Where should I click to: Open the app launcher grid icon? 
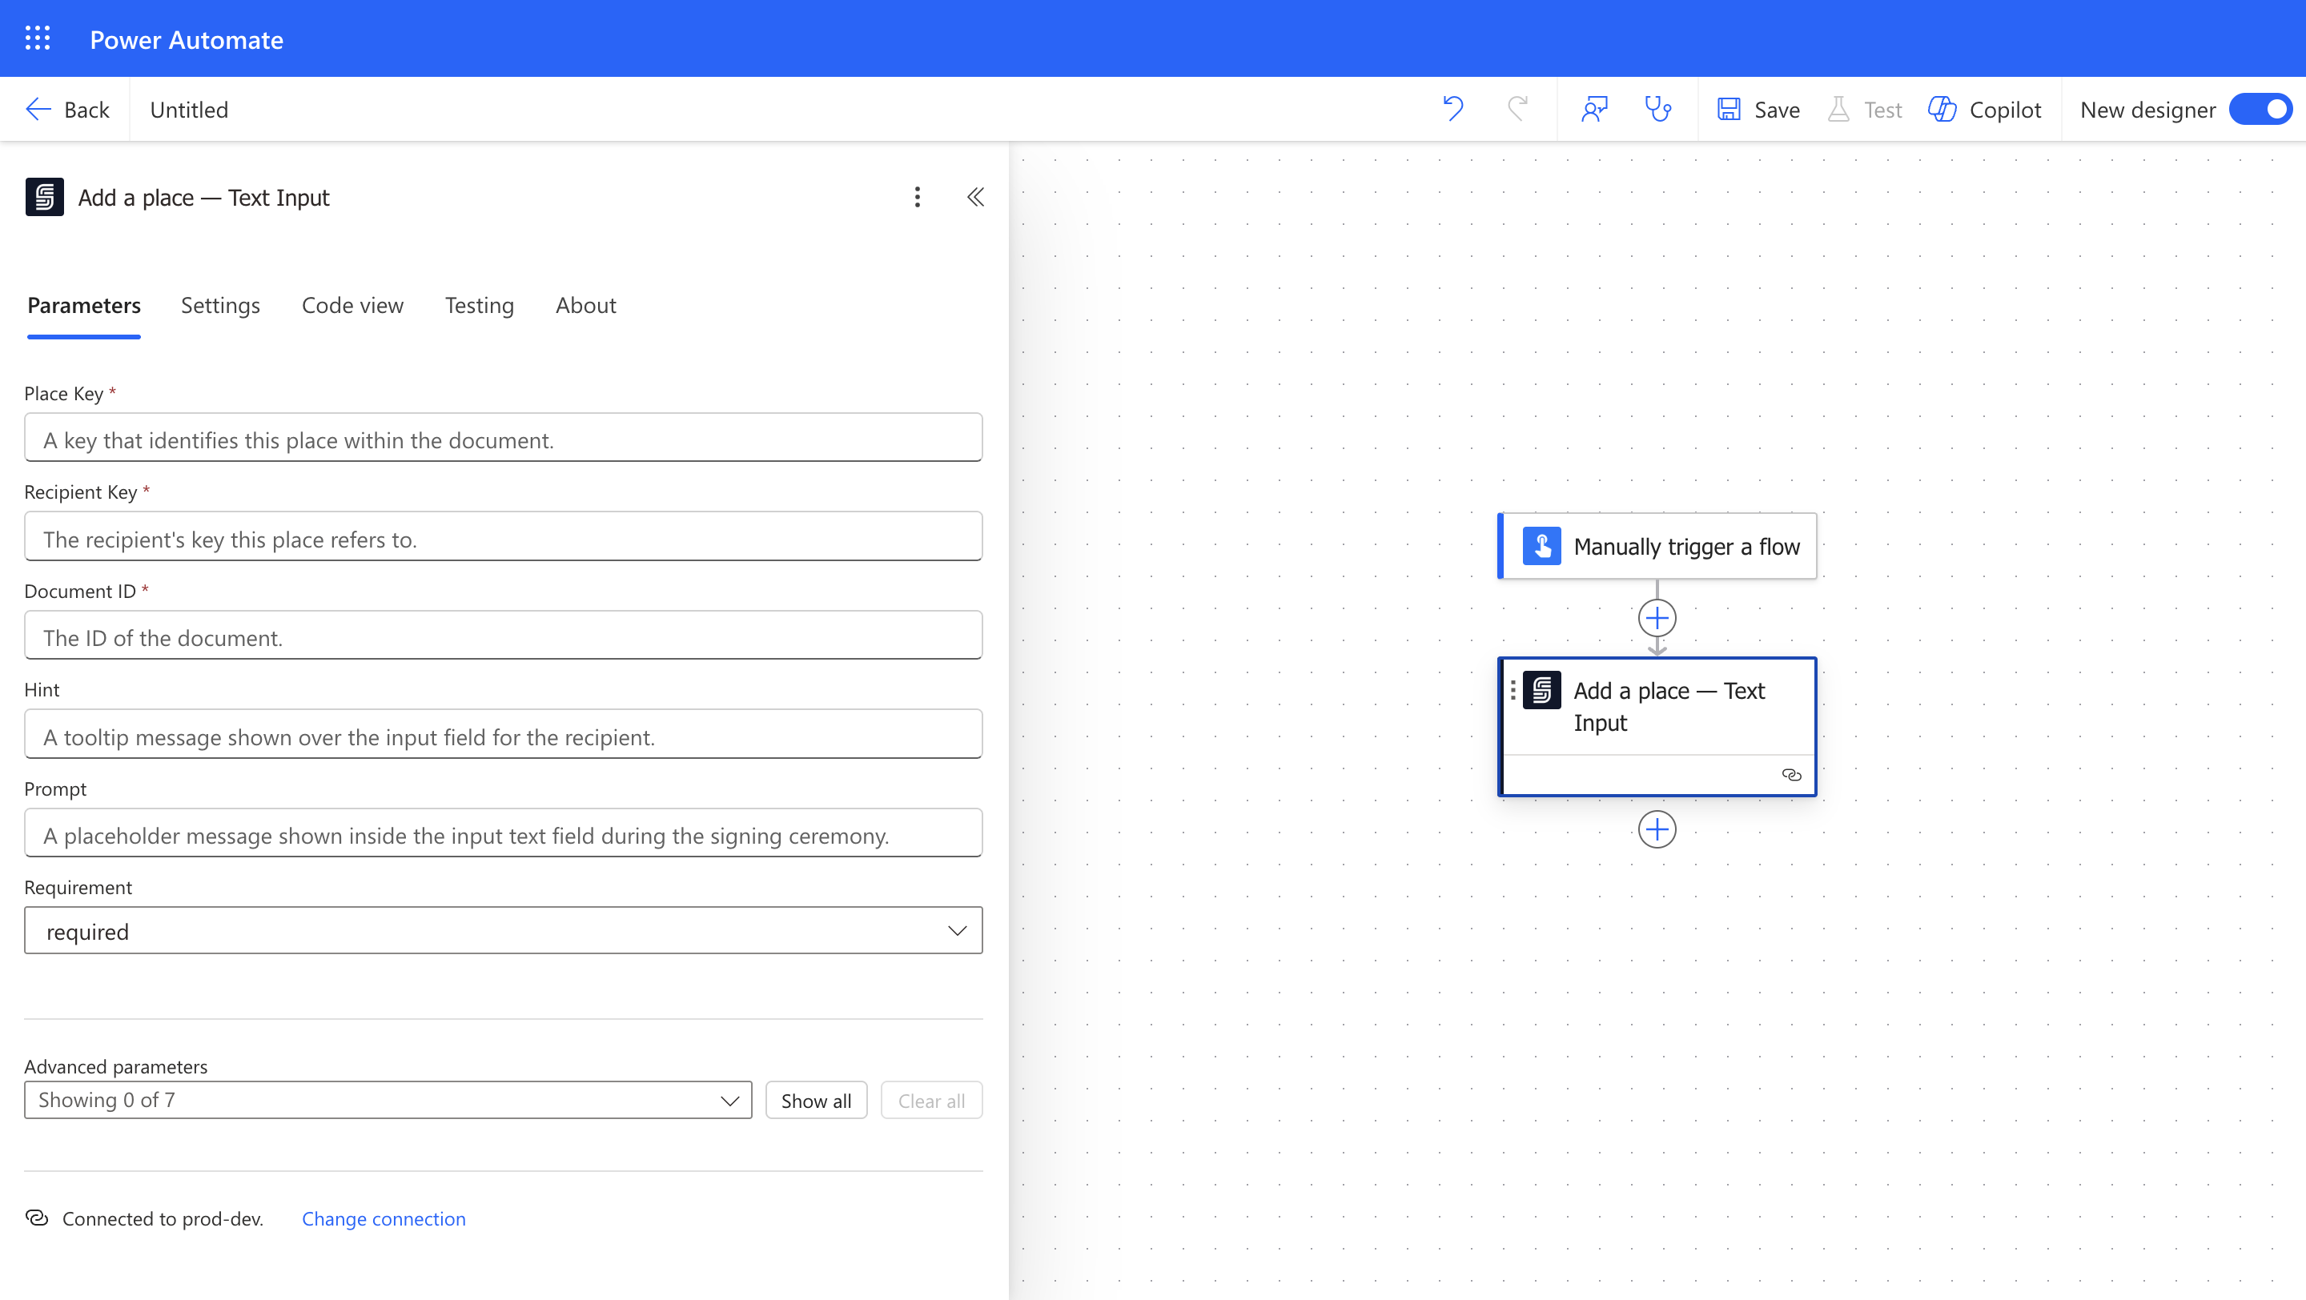point(37,38)
